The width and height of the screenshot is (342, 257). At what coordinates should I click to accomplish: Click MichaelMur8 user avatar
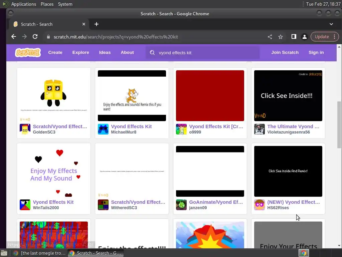pos(103,129)
